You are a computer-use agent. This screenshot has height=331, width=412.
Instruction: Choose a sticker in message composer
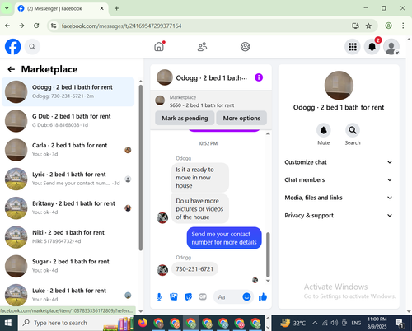point(188,296)
